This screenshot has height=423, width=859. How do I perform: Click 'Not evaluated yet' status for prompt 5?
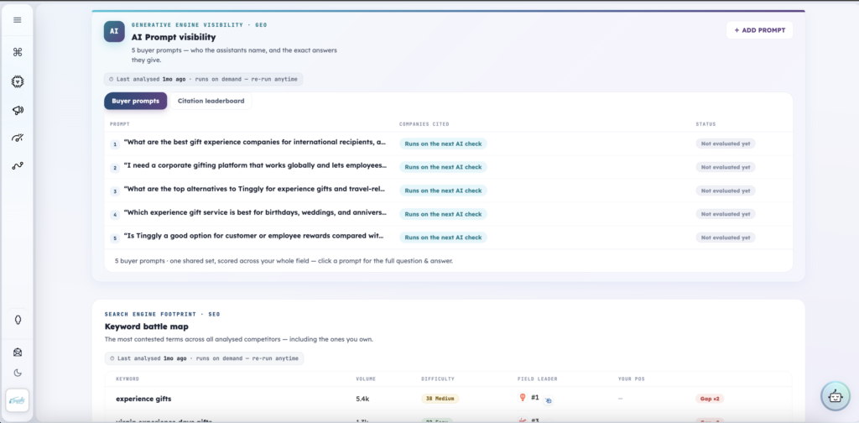tap(726, 238)
